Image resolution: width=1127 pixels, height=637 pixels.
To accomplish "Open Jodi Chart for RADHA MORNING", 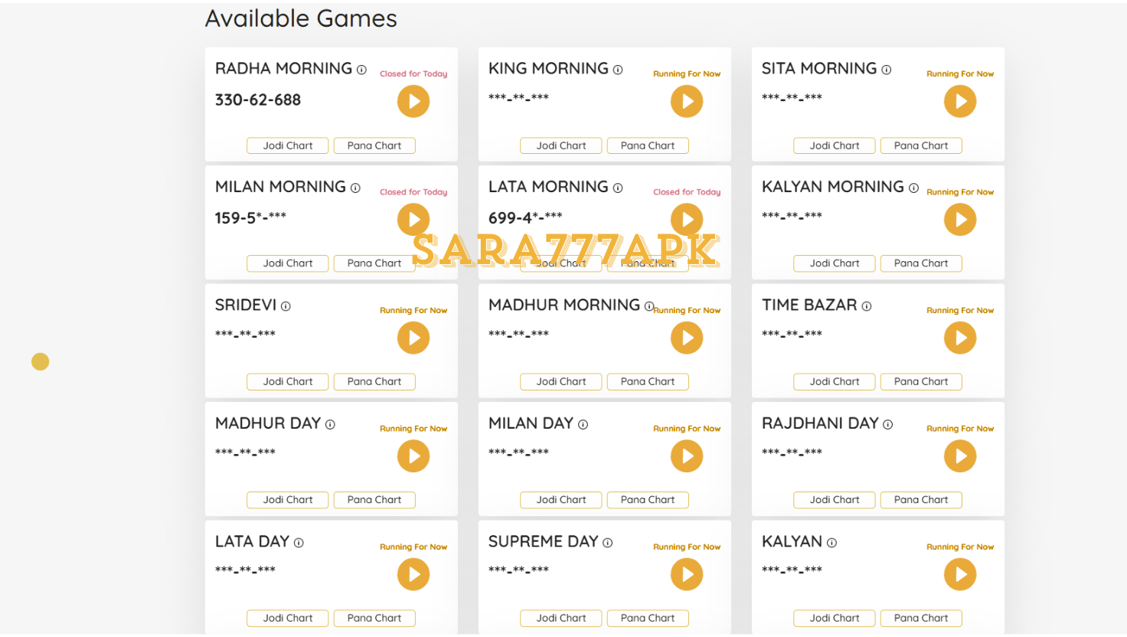I will point(288,145).
